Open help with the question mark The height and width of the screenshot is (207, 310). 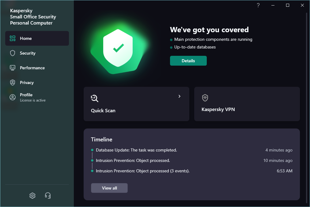tap(258, 5)
